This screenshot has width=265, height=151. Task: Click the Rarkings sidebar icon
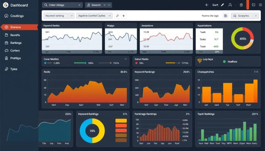(x=6, y=43)
